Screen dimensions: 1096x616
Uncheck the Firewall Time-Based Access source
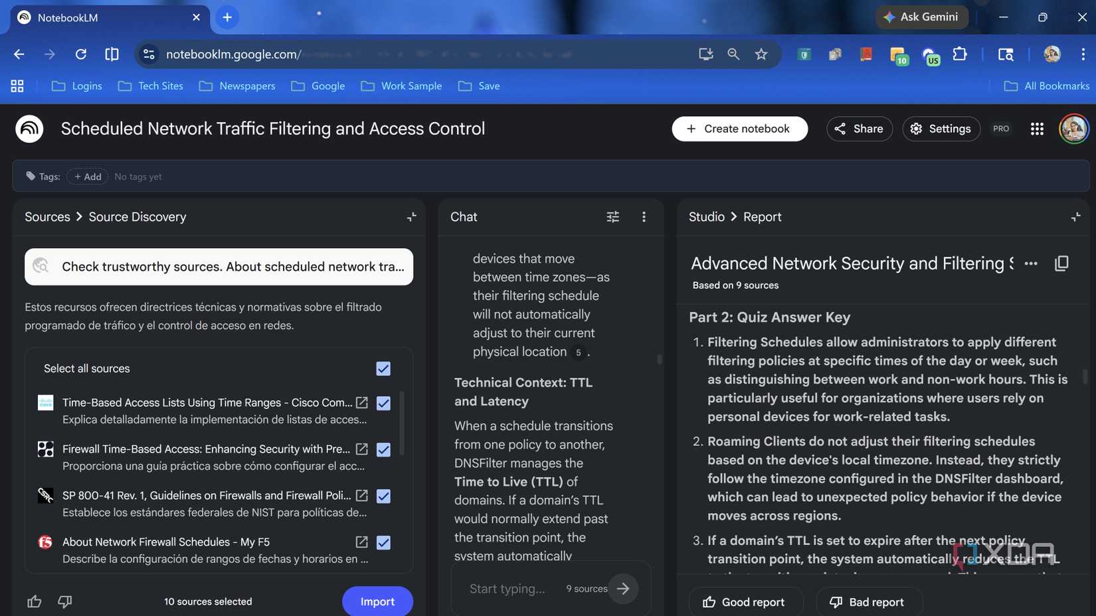pos(383,449)
